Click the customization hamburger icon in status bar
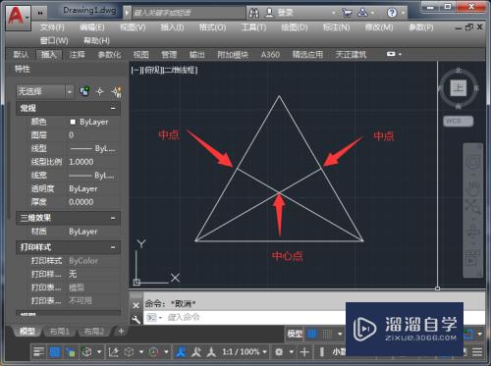 point(477,352)
